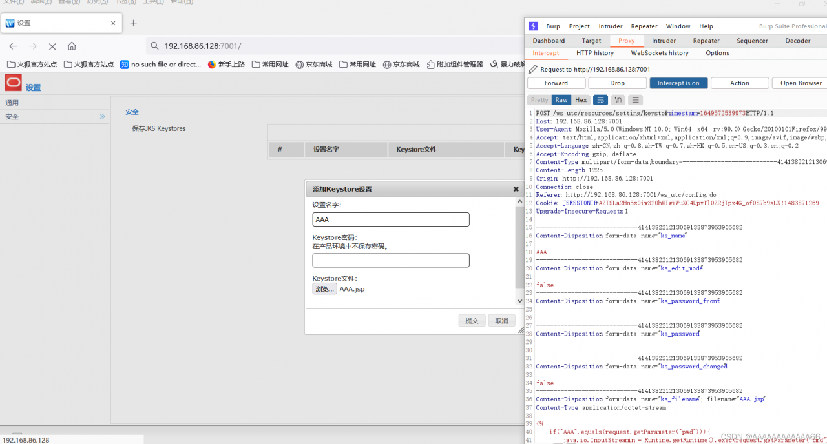Open the proxy Options sub-tab
This screenshot has width=827, height=444.
(x=717, y=53)
